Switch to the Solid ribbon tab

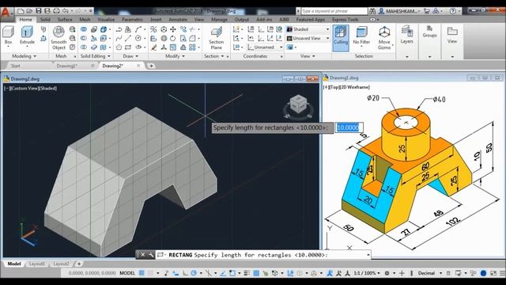click(45, 19)
